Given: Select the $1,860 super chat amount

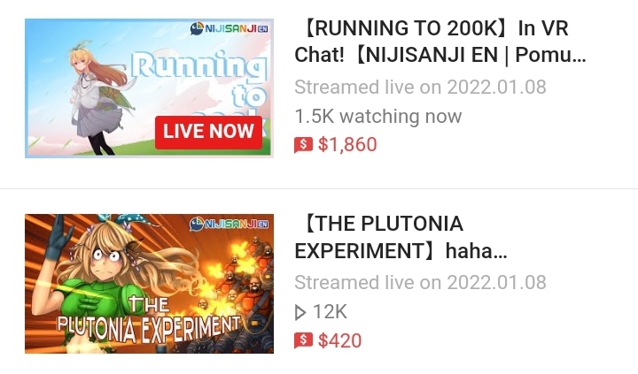Looking at the screenshot, I should pos(347,145).
